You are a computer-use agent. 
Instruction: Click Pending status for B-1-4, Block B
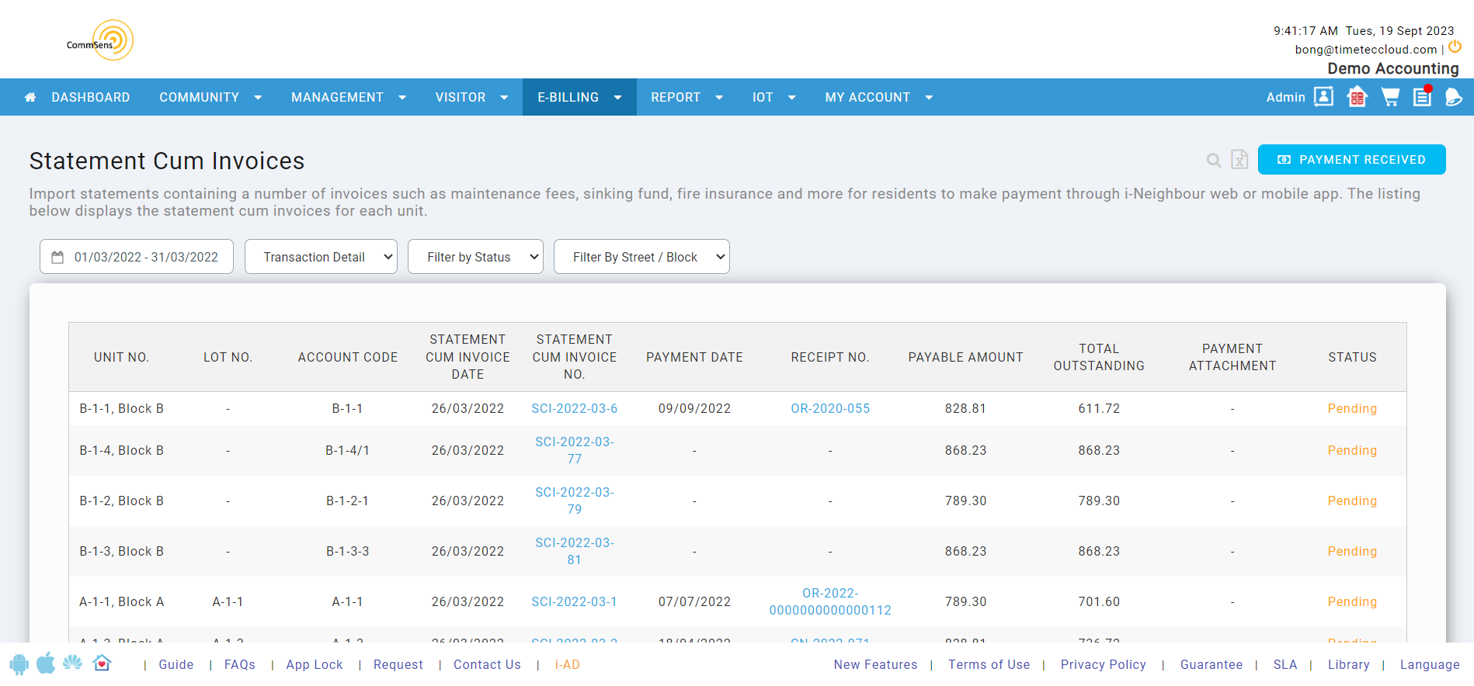point(1352,451)
